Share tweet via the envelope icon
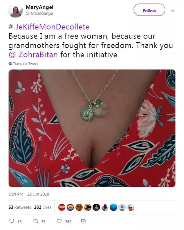Screen dimensions: 184x230 pyautogui.click(x=83, y=221)
